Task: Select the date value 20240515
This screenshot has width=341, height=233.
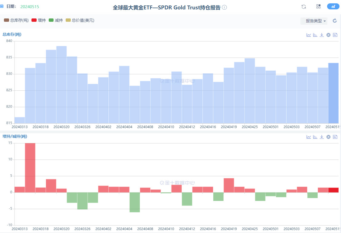Action: (x=30, y=7)
